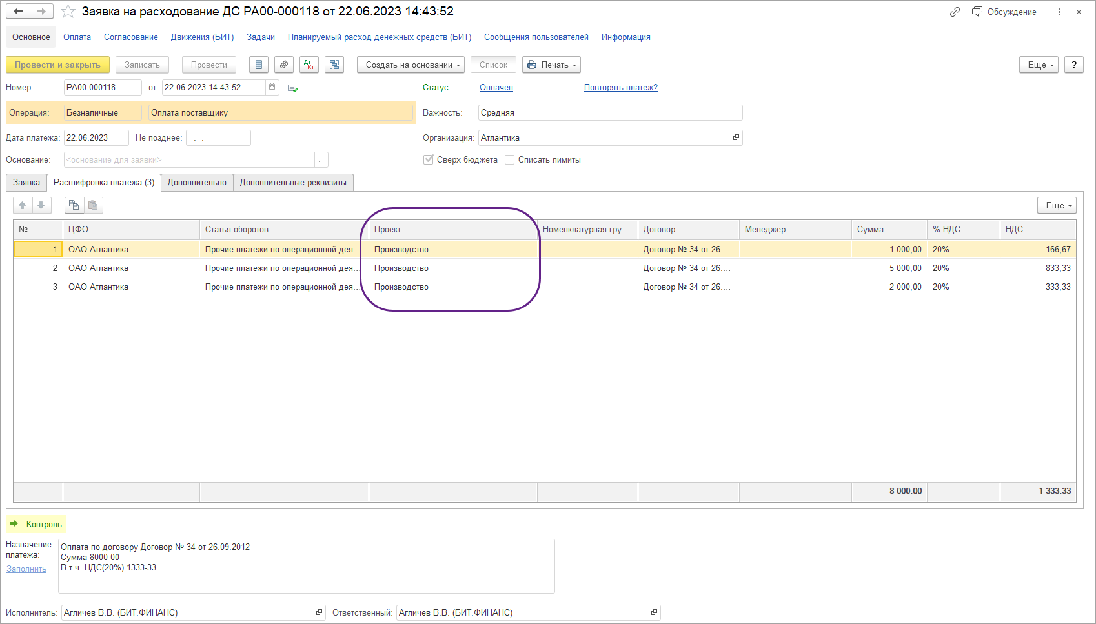Open Сообщения пользователей section

click(x=536, y=37)
